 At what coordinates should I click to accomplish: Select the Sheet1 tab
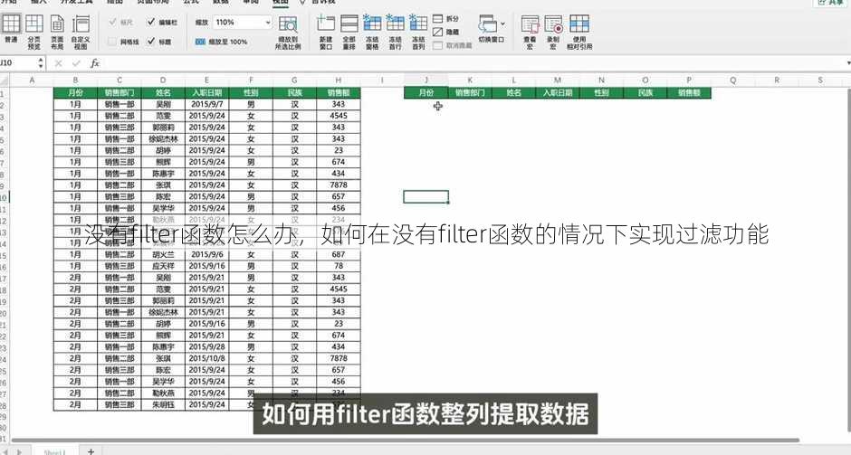point(54,451)
